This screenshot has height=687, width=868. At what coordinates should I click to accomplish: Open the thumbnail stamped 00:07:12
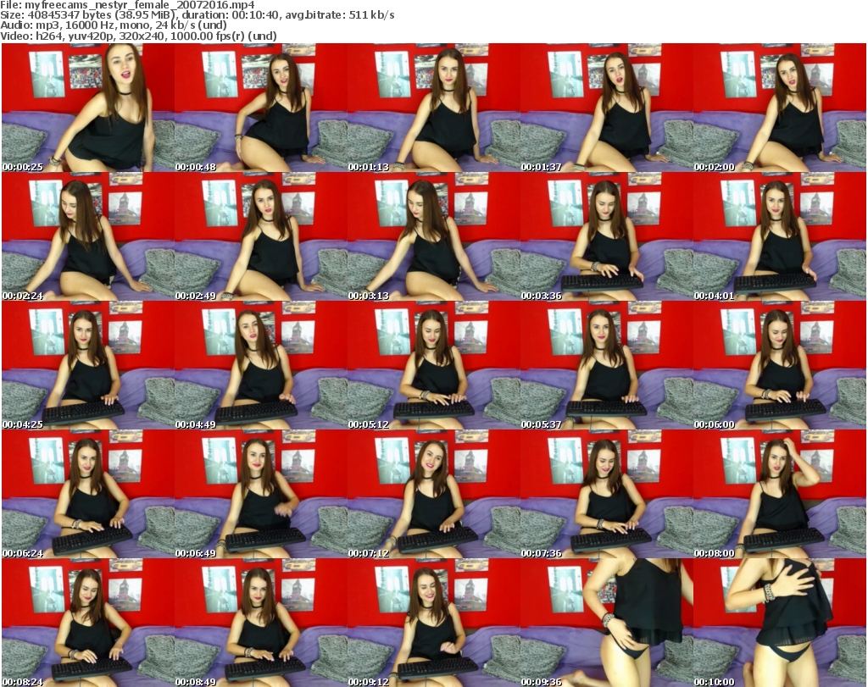[434, 494]
